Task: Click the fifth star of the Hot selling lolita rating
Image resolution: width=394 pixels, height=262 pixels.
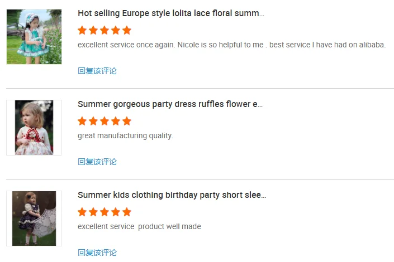Action: pyautogui.click(x=127, y=30)
